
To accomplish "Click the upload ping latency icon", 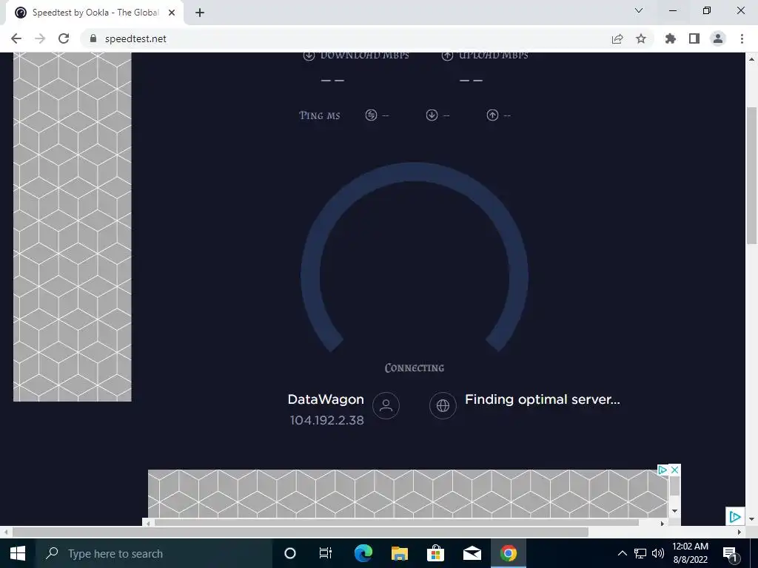I will click(x=492, y=115).
